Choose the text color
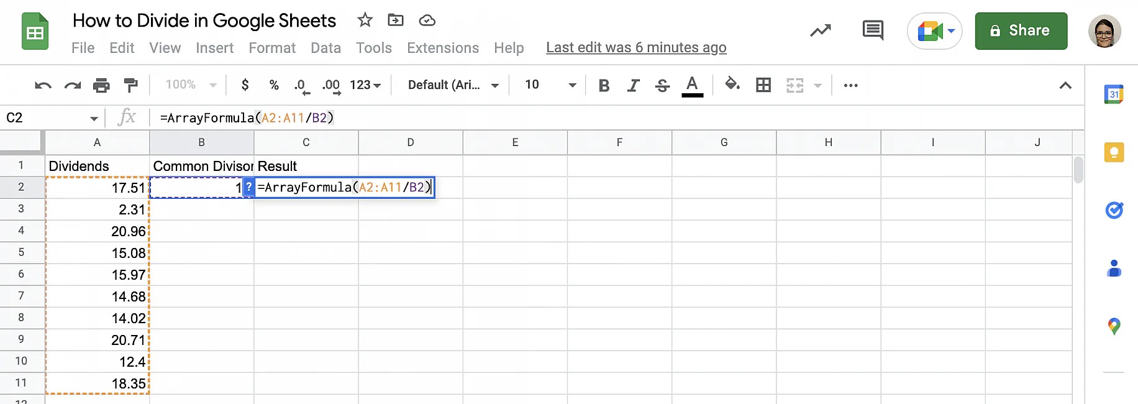This screenshot has width=1138, height=404. coord(692,86)
